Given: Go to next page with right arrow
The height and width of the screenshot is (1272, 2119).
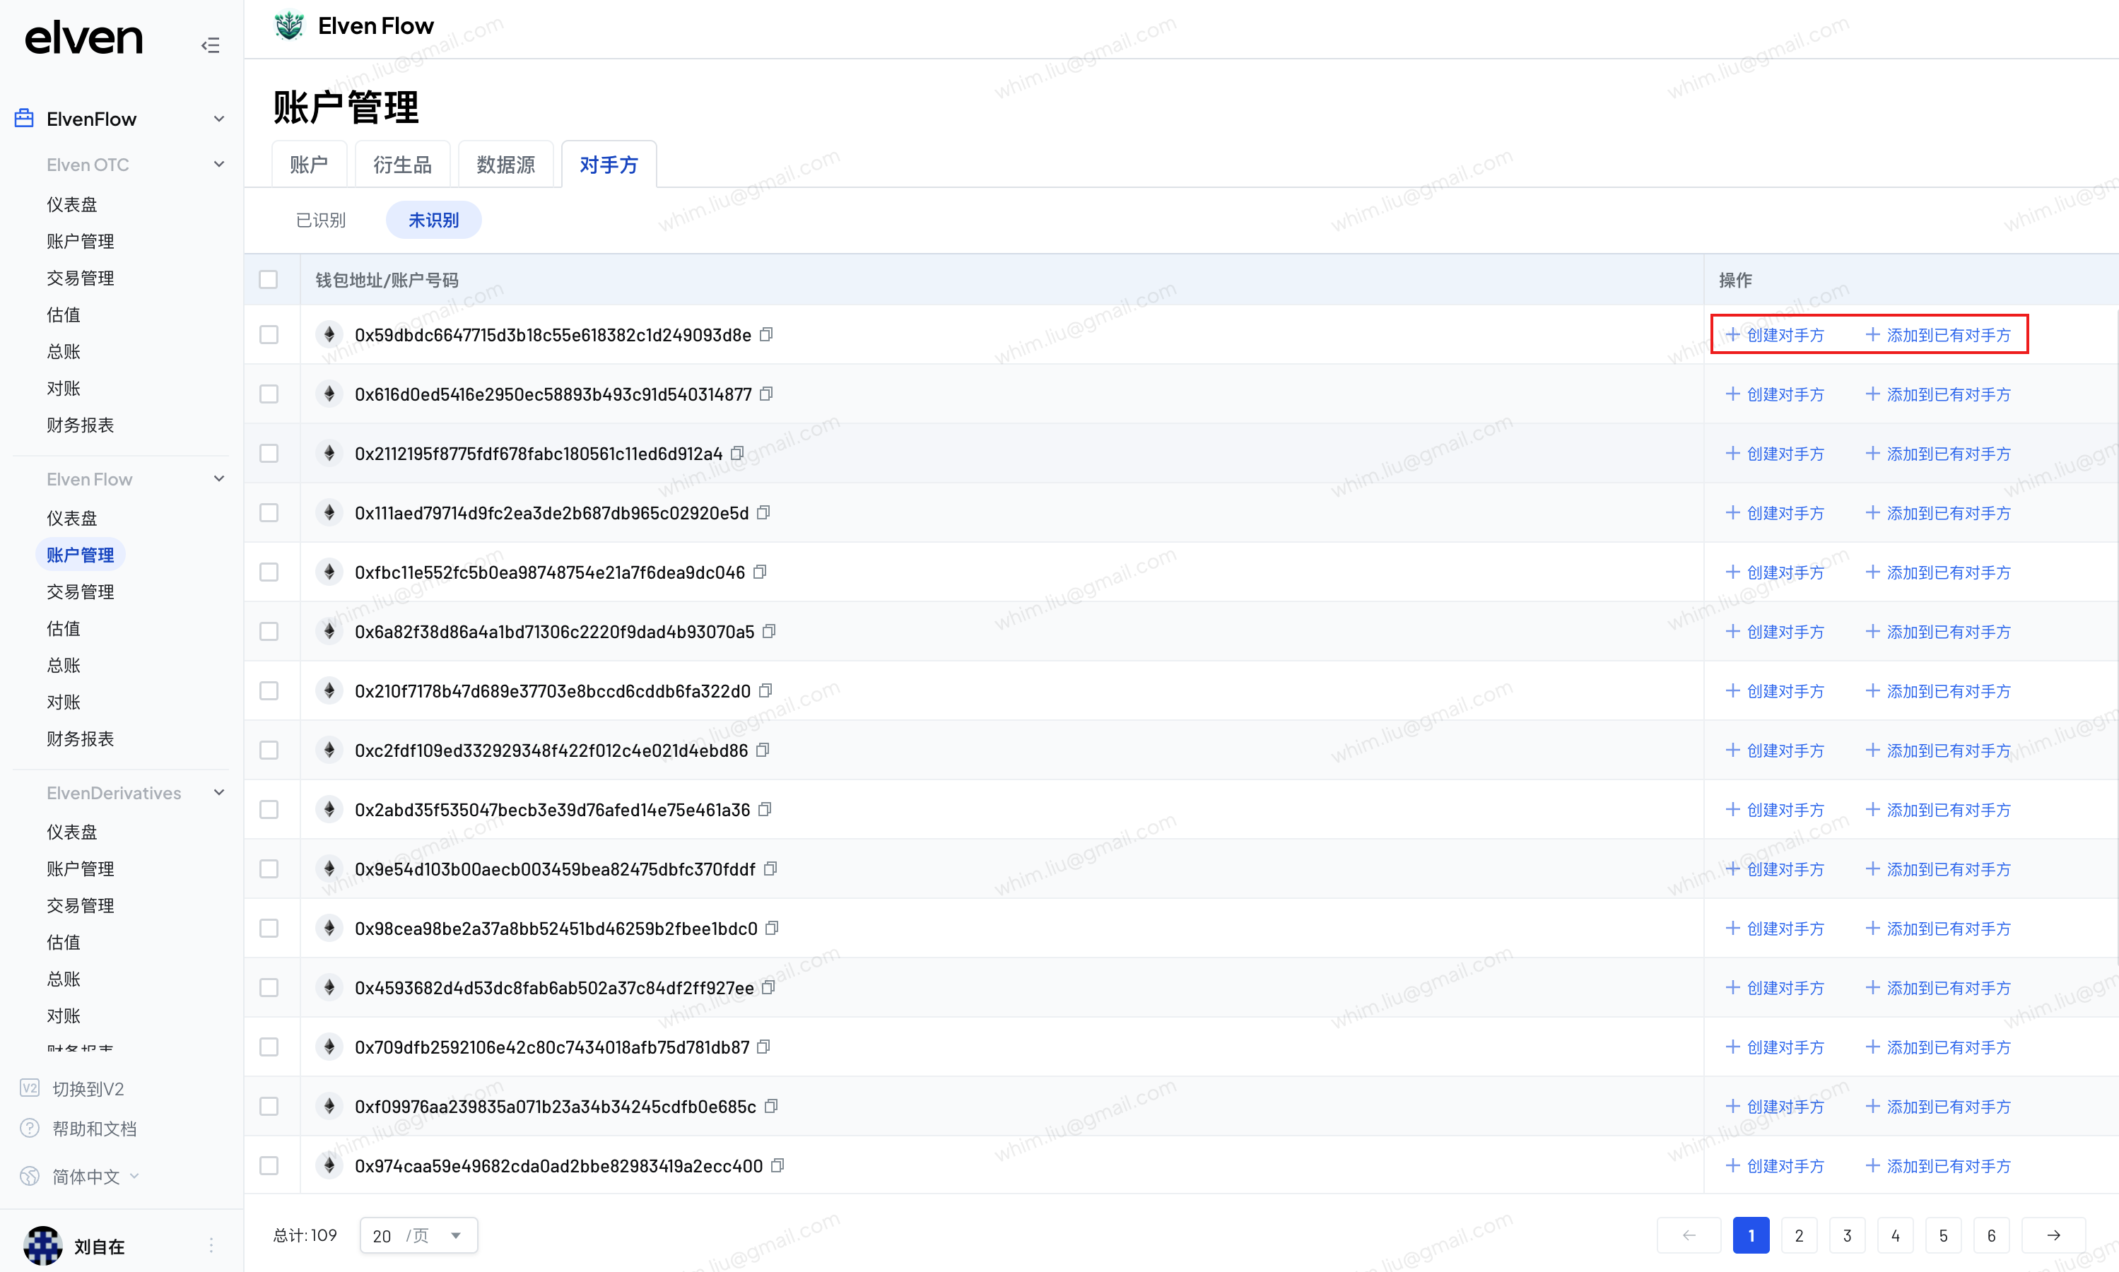Looking at the screenshot, I should coord(2053,1235).
